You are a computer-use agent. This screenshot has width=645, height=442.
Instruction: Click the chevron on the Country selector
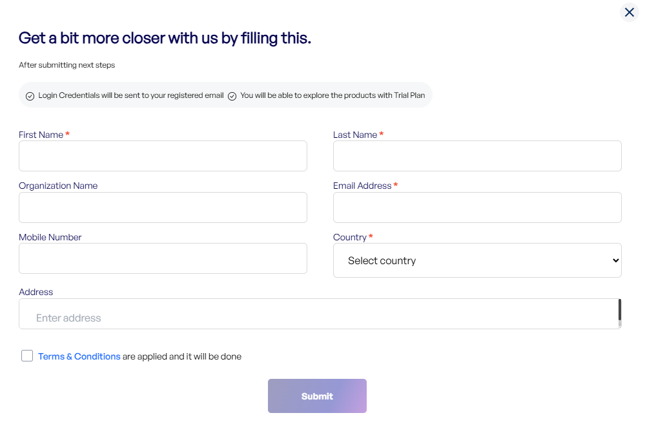pyautogui.click(x=615, y=260)
